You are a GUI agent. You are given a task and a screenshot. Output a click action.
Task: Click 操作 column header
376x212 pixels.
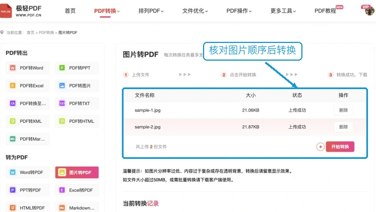[343, 96]
